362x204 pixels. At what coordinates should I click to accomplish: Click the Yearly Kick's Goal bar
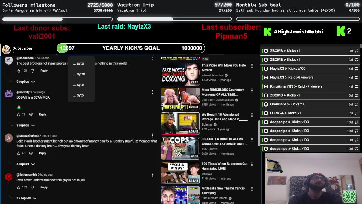pyautogui.click(x=131, y=48)
